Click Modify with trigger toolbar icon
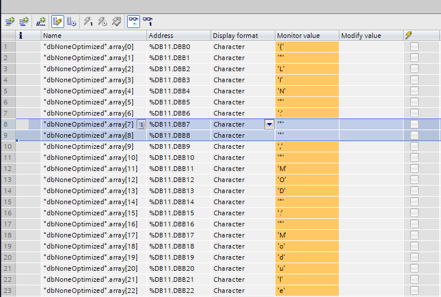The height and width of the screenshot is (297, 441). pyautogui.click(x=102, y=22)
